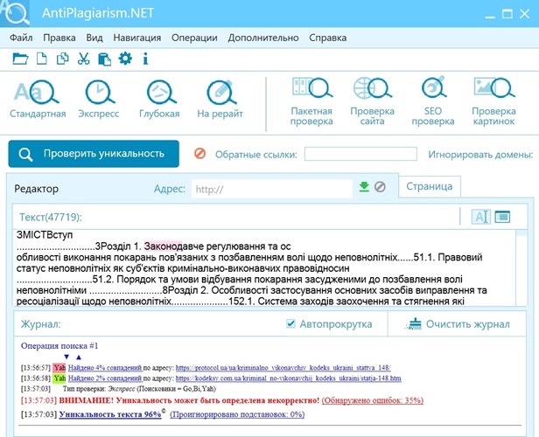539x437 pixels.
Task: Click the Игнорировать домены label
Action: [x=480, y=155]
